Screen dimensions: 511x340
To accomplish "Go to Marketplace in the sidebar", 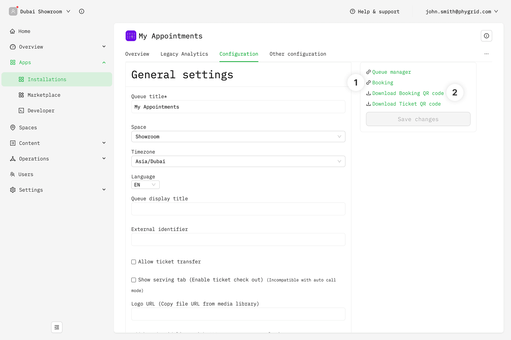I will (x=44, y=95).
